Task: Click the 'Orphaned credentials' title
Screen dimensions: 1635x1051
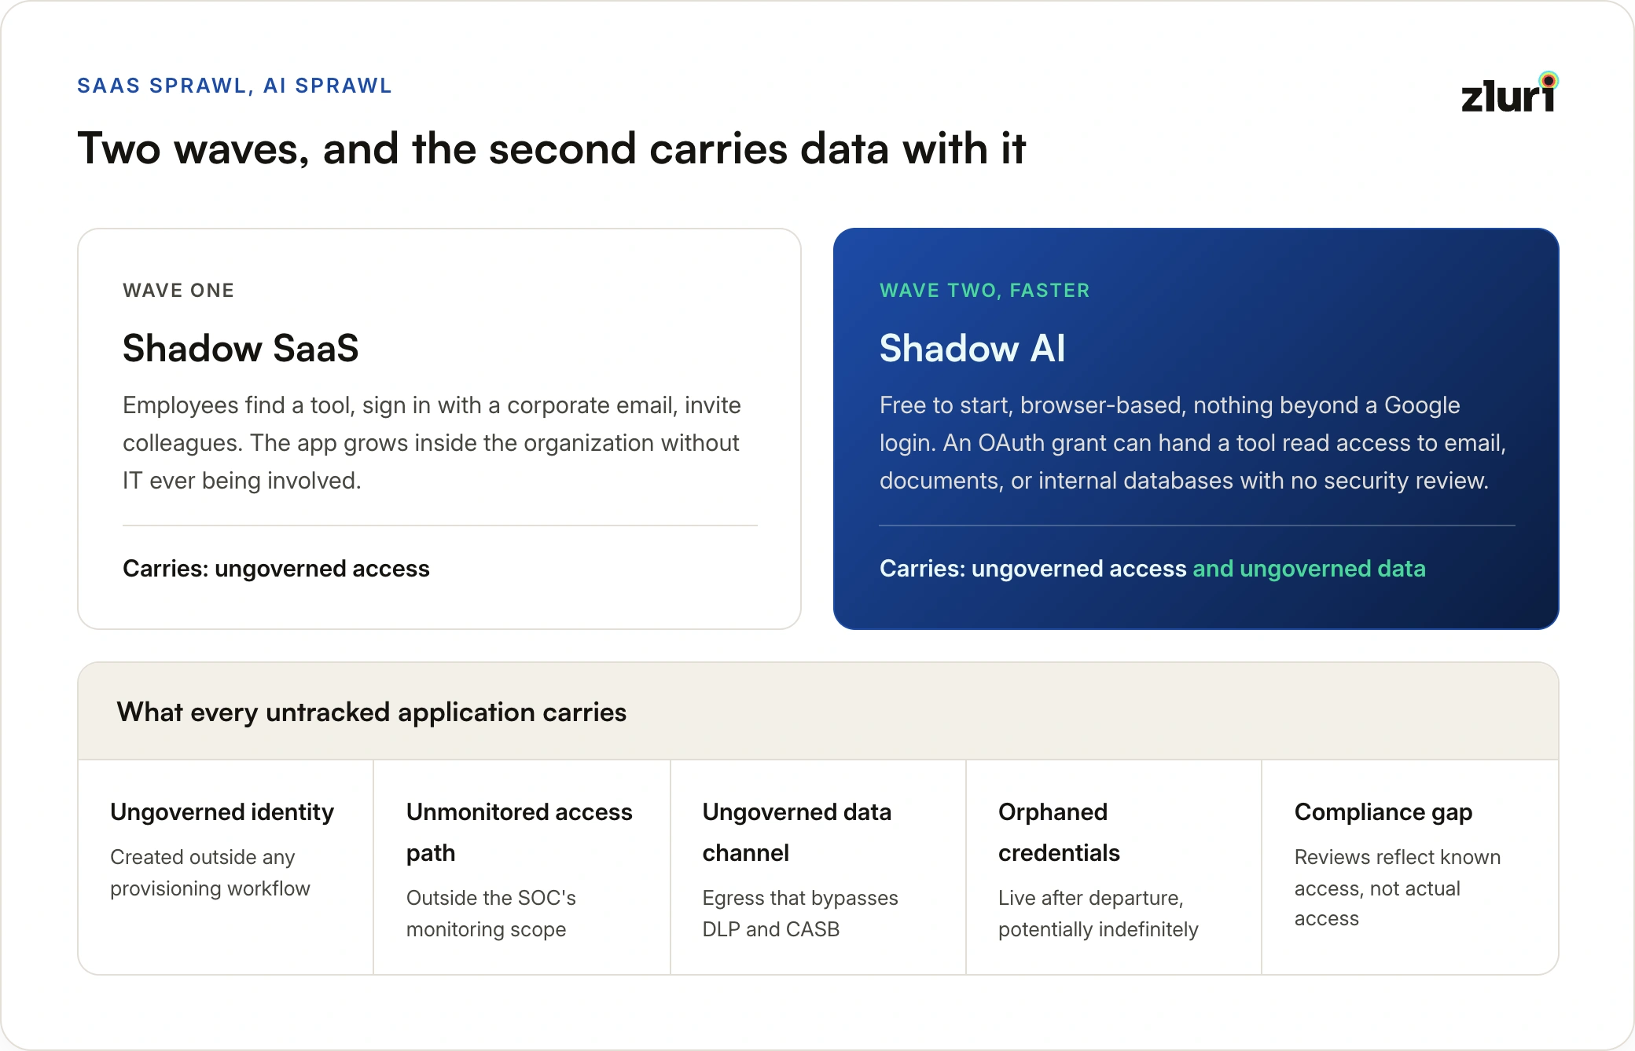Action: [1059, 833]
